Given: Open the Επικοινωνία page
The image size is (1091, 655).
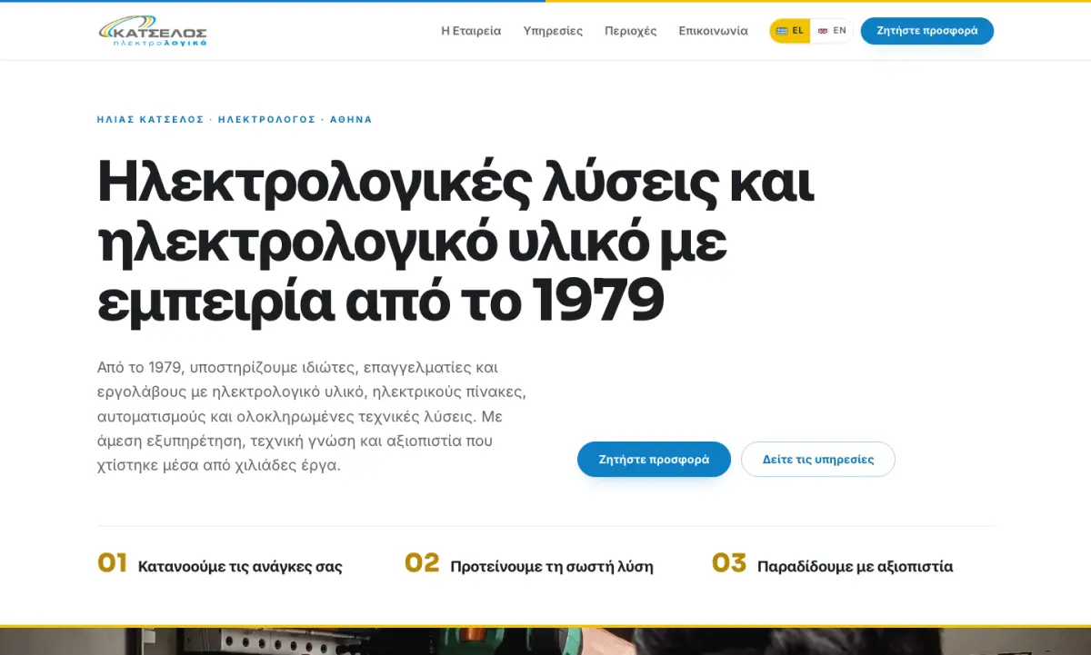Looking at the screenshot, I should coord(713,31).
